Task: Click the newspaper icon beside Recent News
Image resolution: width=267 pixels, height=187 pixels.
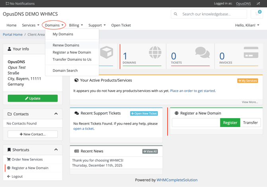Action: (x=77, y=151)
